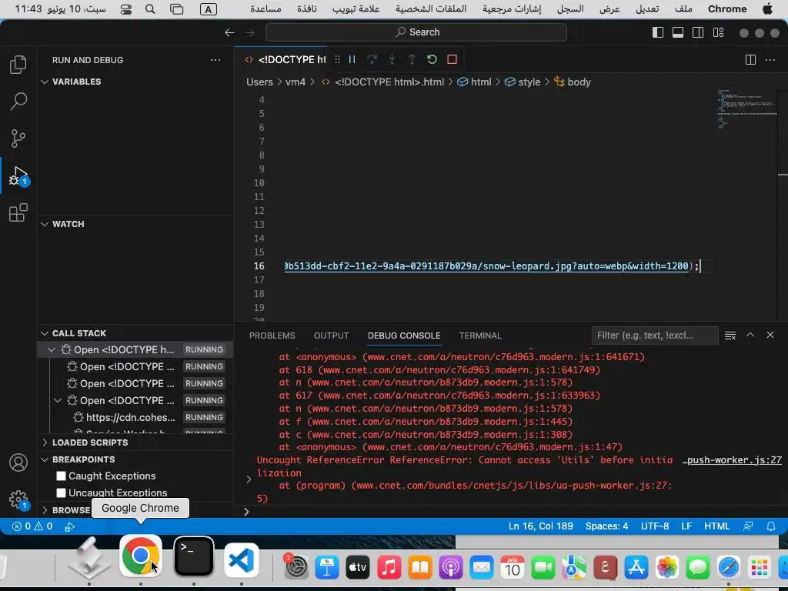Collapse the Breakpoints section
Screen dimensions: 788x591
coord(45,459)
